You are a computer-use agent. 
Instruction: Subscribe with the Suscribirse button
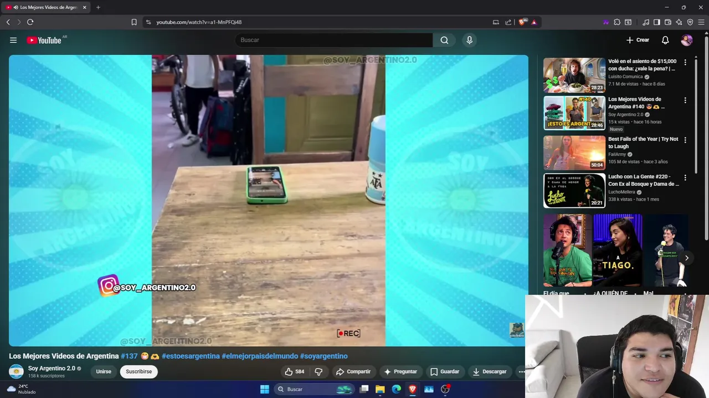click(138, 371)
